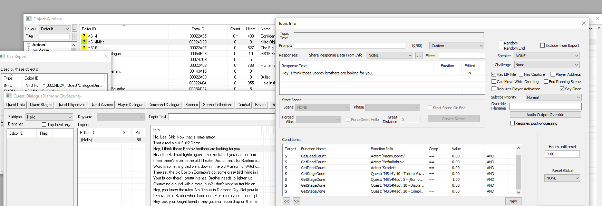Sort by the Count column header
The image size is (602, 206).
point(235,29)
